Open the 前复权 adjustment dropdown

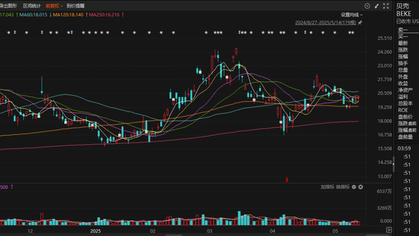54,6
